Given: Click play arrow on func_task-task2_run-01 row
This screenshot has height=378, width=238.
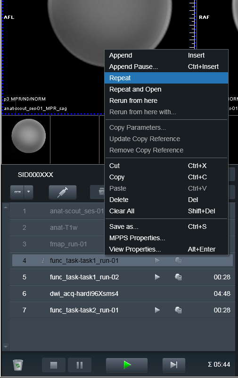Looking at the screenshot, I should tap(157, 310).
